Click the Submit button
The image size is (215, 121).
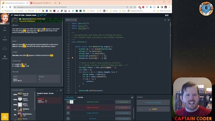click(x=153, y=109)
